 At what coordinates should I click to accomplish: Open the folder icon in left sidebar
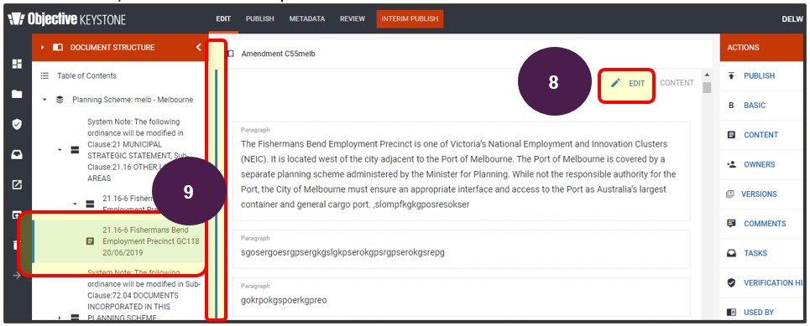coord(17,94)
